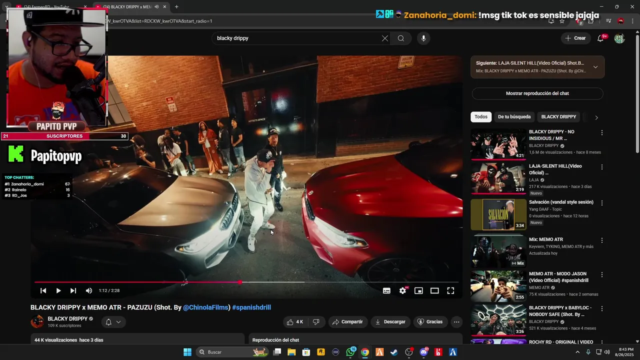Open the notifications bell

(601, 38)
